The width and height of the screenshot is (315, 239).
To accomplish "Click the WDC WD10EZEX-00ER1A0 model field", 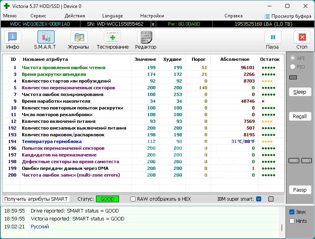I will click(x=40, y=24).
